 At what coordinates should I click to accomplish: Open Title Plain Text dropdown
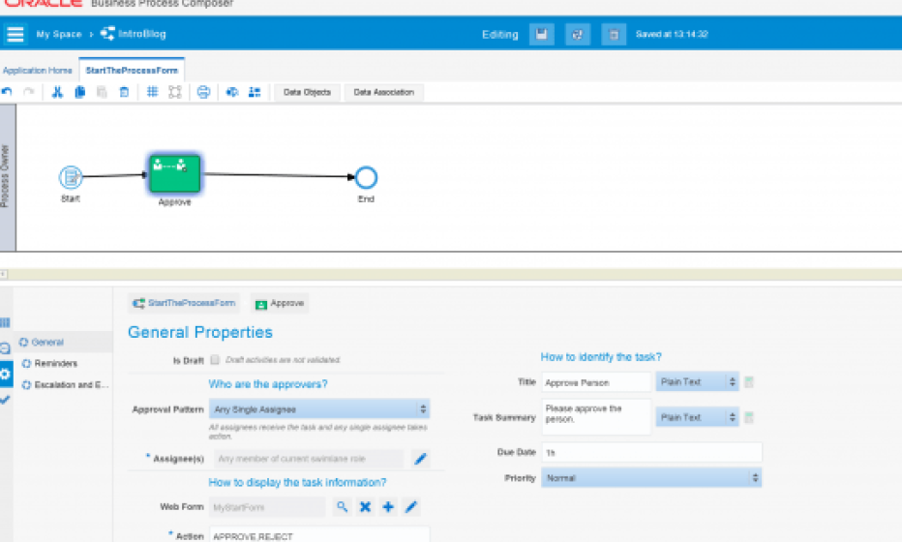(x=697, y=382)
